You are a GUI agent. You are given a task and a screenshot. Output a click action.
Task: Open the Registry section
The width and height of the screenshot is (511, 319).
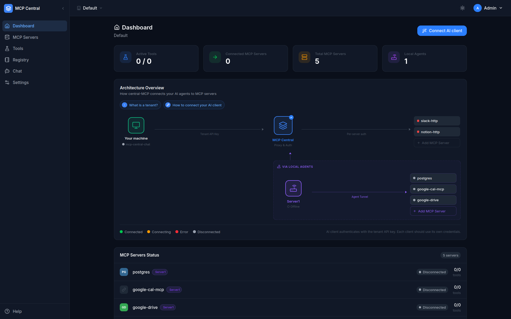point(20,60)
